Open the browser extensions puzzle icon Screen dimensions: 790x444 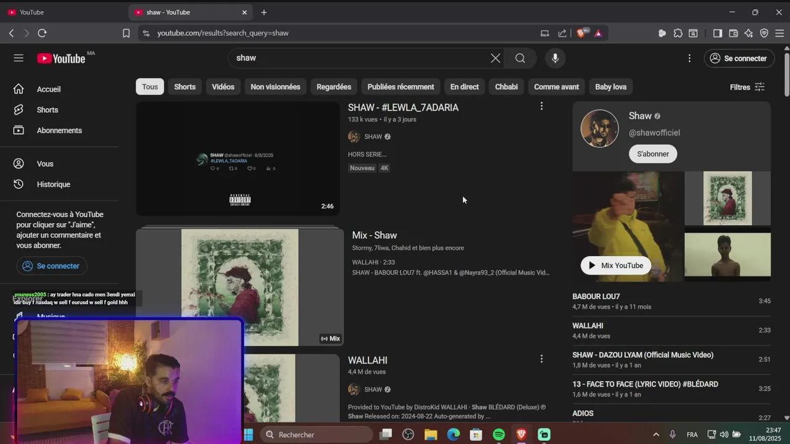tap(678, 33)
